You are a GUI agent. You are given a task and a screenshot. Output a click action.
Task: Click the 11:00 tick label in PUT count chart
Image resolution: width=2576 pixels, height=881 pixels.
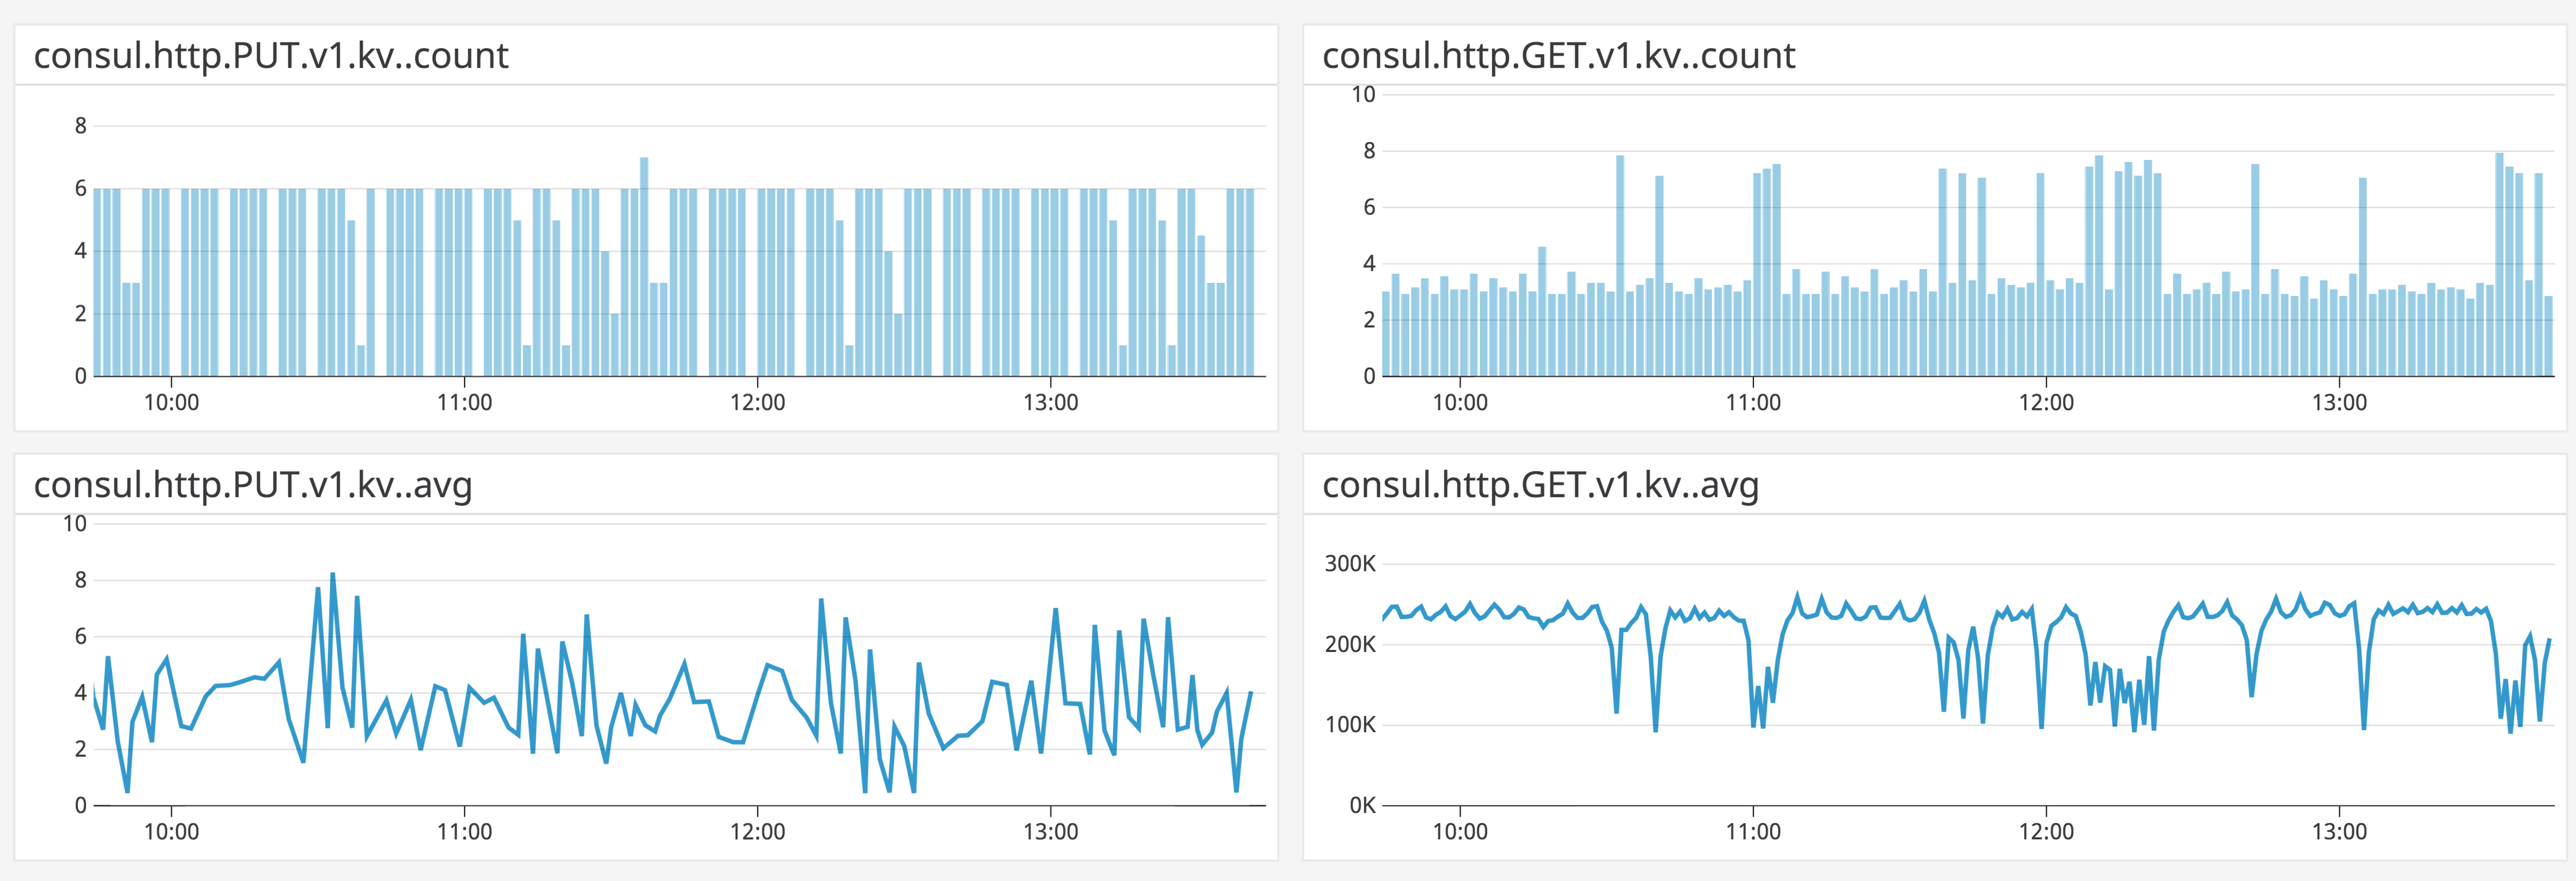click(464, 403)
